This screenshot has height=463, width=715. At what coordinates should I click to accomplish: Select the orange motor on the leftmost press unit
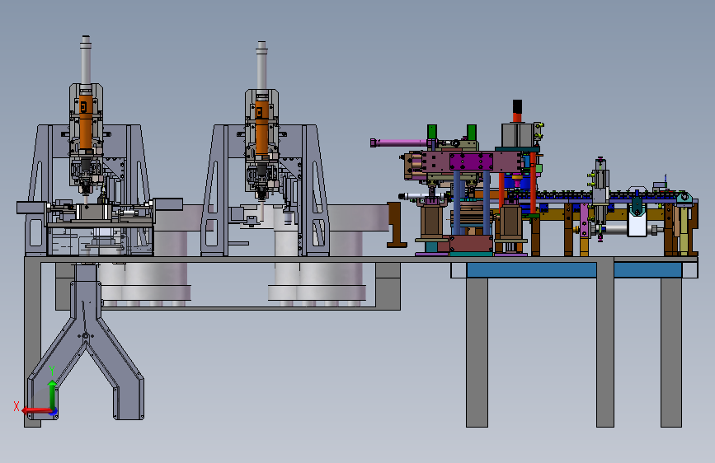pyautogui.click(x=86, y=122)
